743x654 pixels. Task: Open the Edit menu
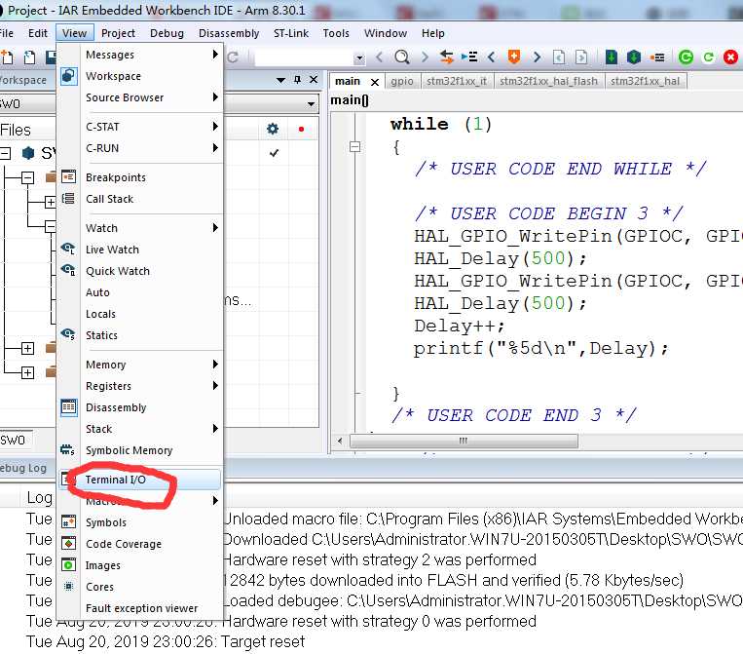point(38,33)
